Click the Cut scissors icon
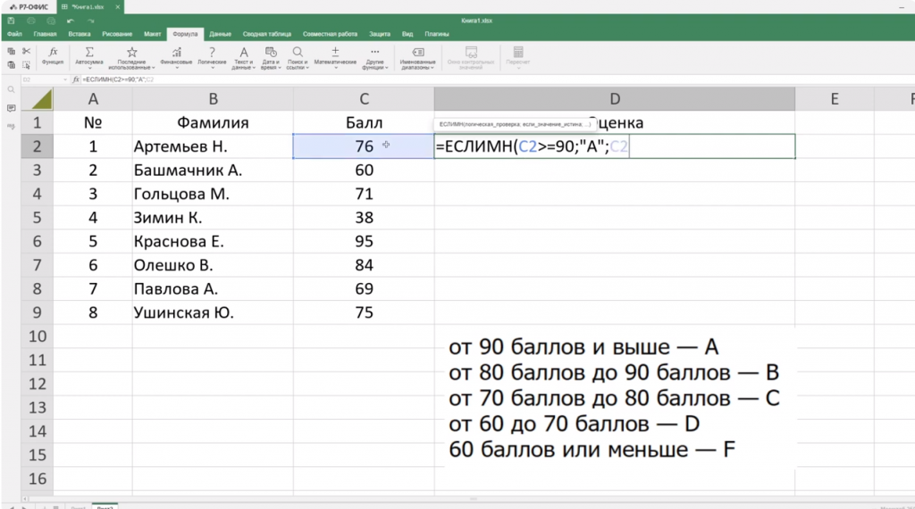This screenshot has width=915, height=509. [26, 51]
